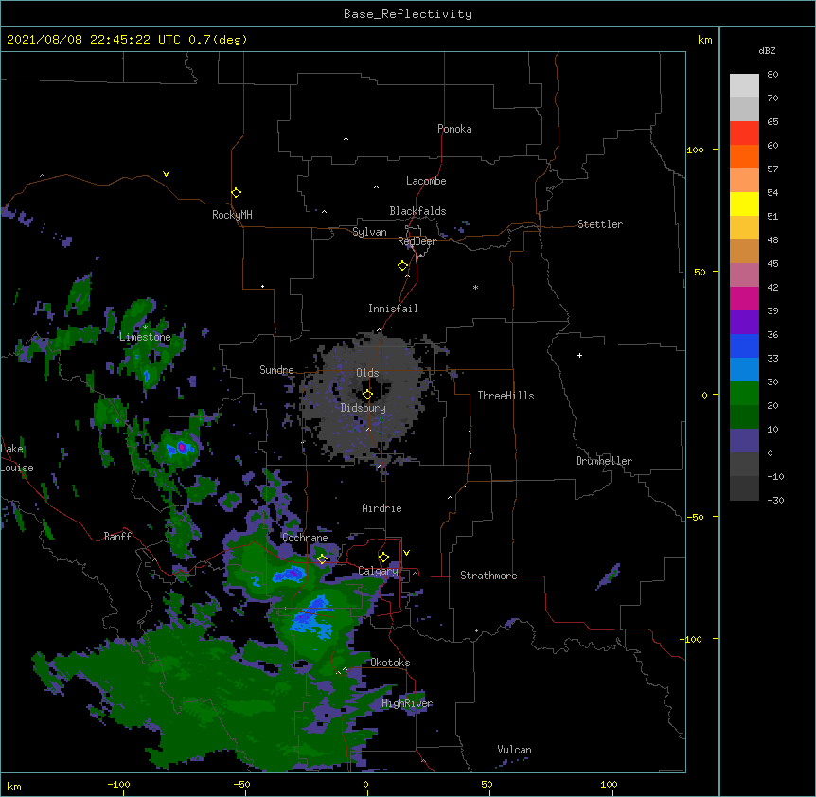Viewport: 816px width, 797px height.
Task: Click the ThreeHills city label
Action: tap(506, 396)
